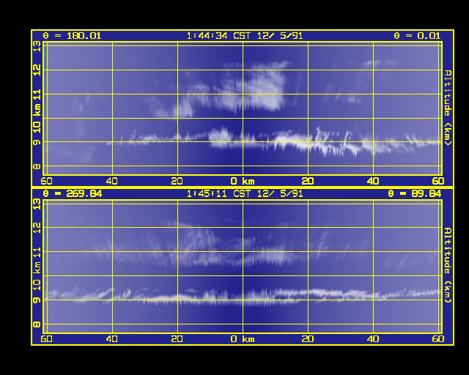Click the km unit label beside the 1:44:34 plot's left axis
This screenshot has height=375, width=469.
pos(37,110)
